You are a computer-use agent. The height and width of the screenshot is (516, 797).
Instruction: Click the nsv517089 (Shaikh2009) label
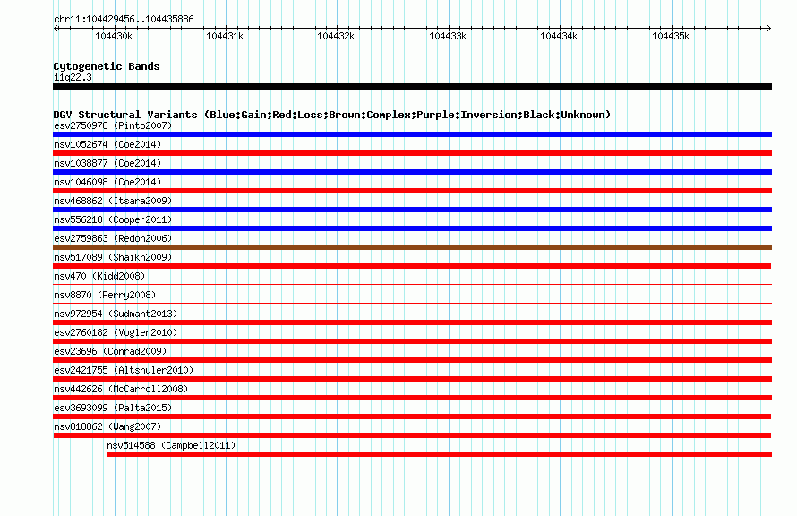[x=113, y=257]
